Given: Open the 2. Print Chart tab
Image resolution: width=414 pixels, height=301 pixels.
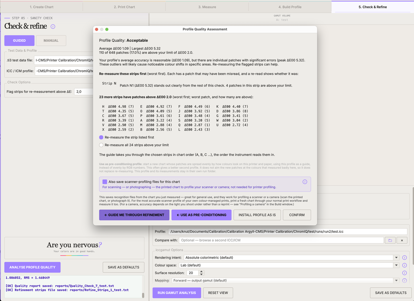Looking at the screenshot, I should [x=124, y=7].
